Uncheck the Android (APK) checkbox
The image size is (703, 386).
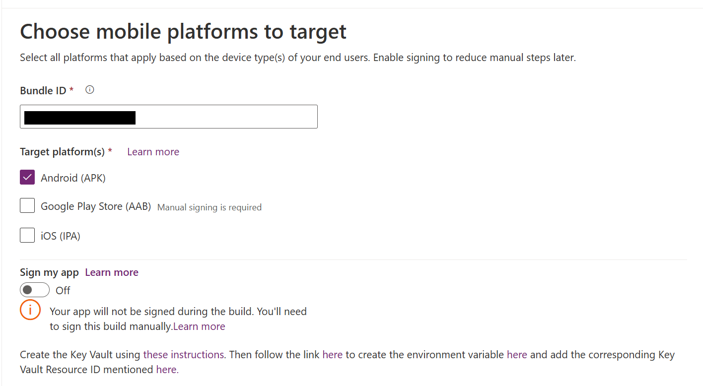point(27,177)
